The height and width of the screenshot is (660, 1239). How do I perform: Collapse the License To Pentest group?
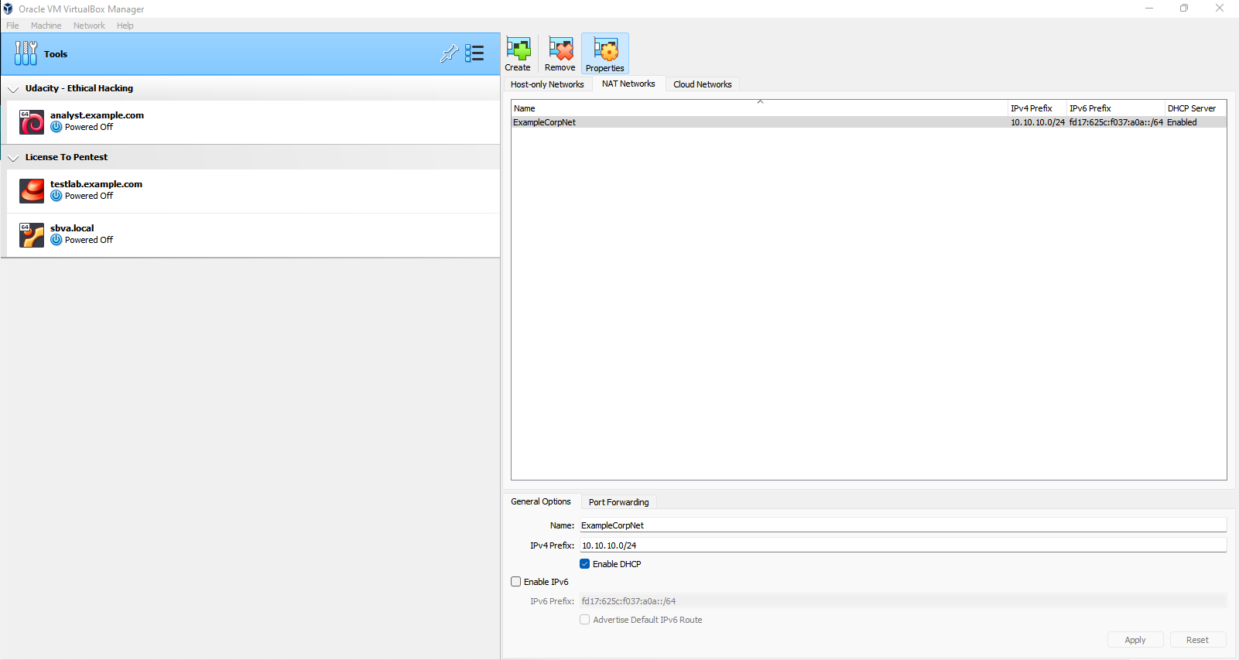coord(13,158)
